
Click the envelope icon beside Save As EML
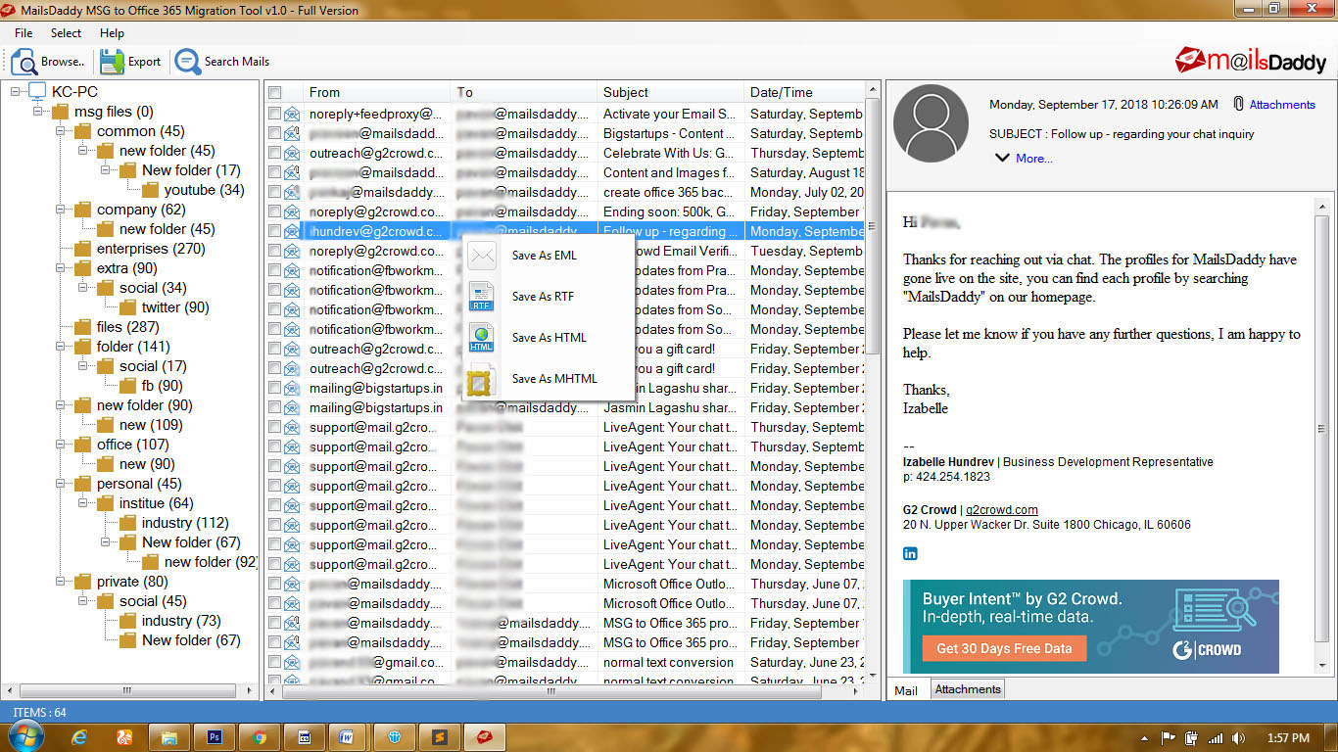[x=481, y=256]
